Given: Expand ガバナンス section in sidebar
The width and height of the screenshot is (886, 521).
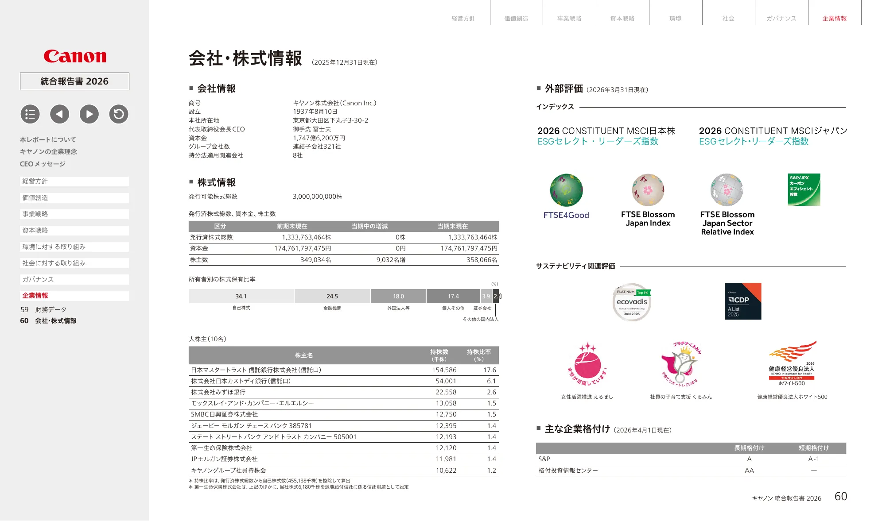Looking at the screenshot, I should click(x=74, y=280).
